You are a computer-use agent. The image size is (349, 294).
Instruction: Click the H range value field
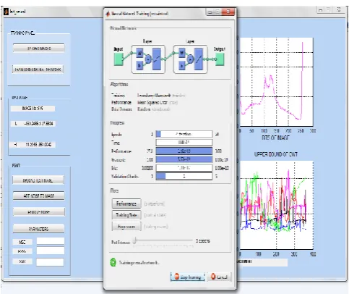click(33, 145)
